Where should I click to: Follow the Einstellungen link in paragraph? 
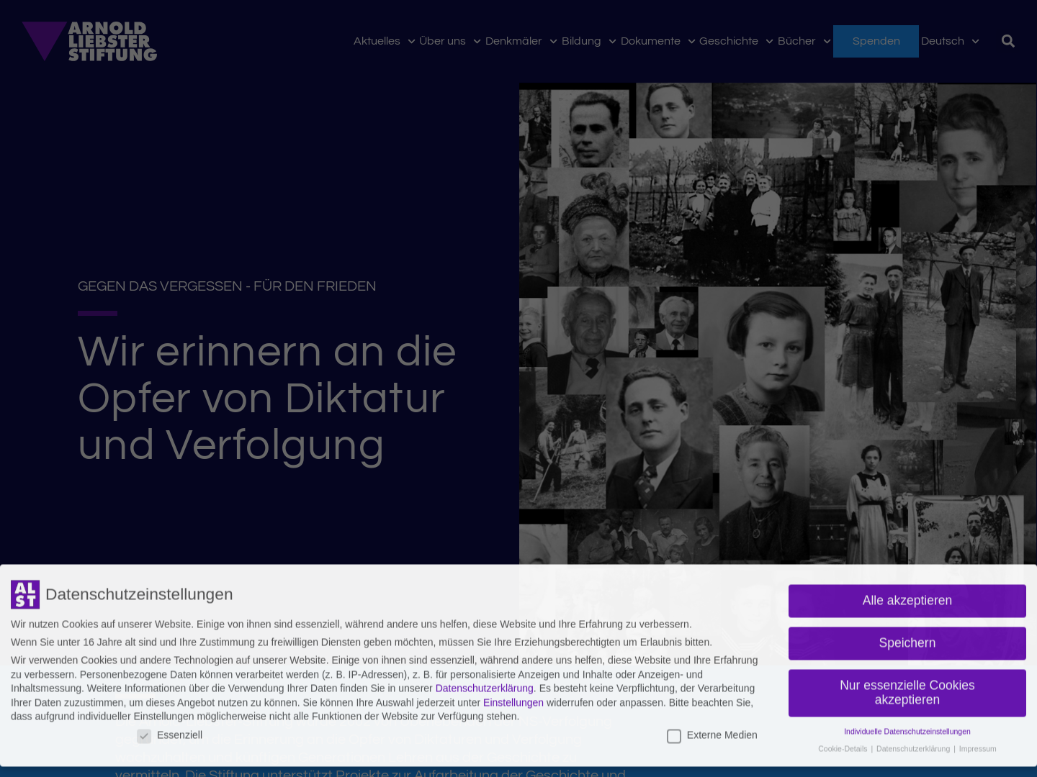pyautogui.click(x=513, y=703)
